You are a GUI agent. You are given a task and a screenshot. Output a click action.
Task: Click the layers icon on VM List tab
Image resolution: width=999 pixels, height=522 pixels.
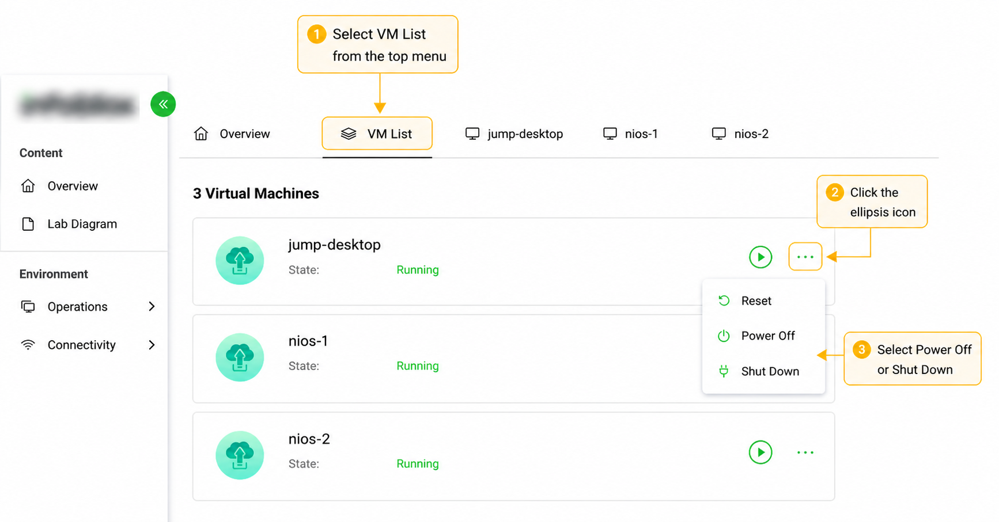(349, 134)
